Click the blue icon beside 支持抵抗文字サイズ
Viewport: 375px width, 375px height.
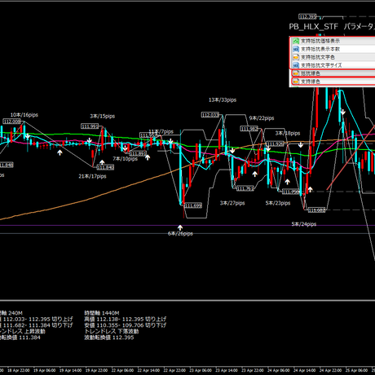pos(296,65)
